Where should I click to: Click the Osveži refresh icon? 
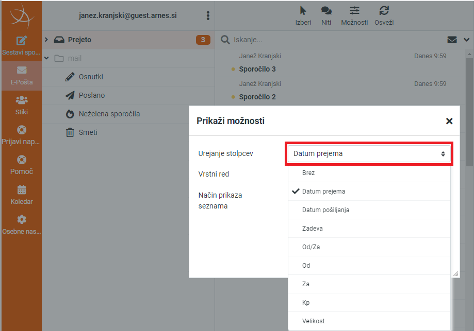pos(384,11)
